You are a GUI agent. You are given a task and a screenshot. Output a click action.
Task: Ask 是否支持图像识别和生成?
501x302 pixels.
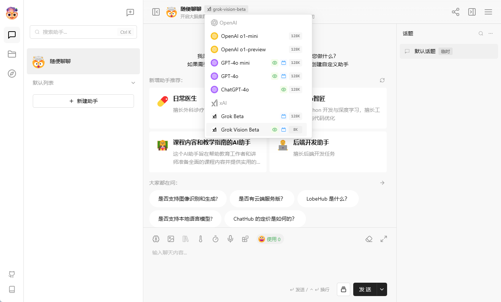[x=188, y=199]
